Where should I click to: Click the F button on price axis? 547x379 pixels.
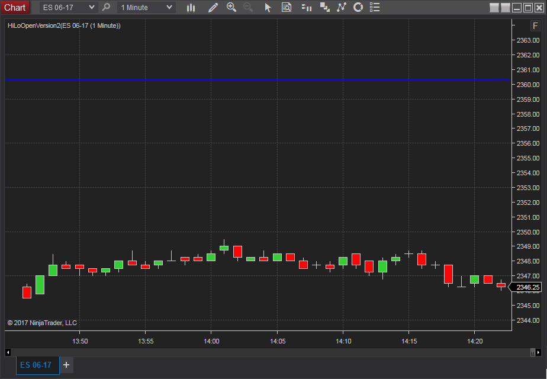tap(535, 26)
